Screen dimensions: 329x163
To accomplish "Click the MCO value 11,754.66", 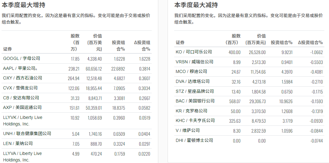I will pos(258,72).
